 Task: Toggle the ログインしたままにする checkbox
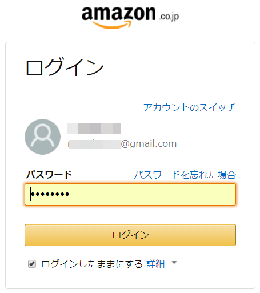click(32, 264)
